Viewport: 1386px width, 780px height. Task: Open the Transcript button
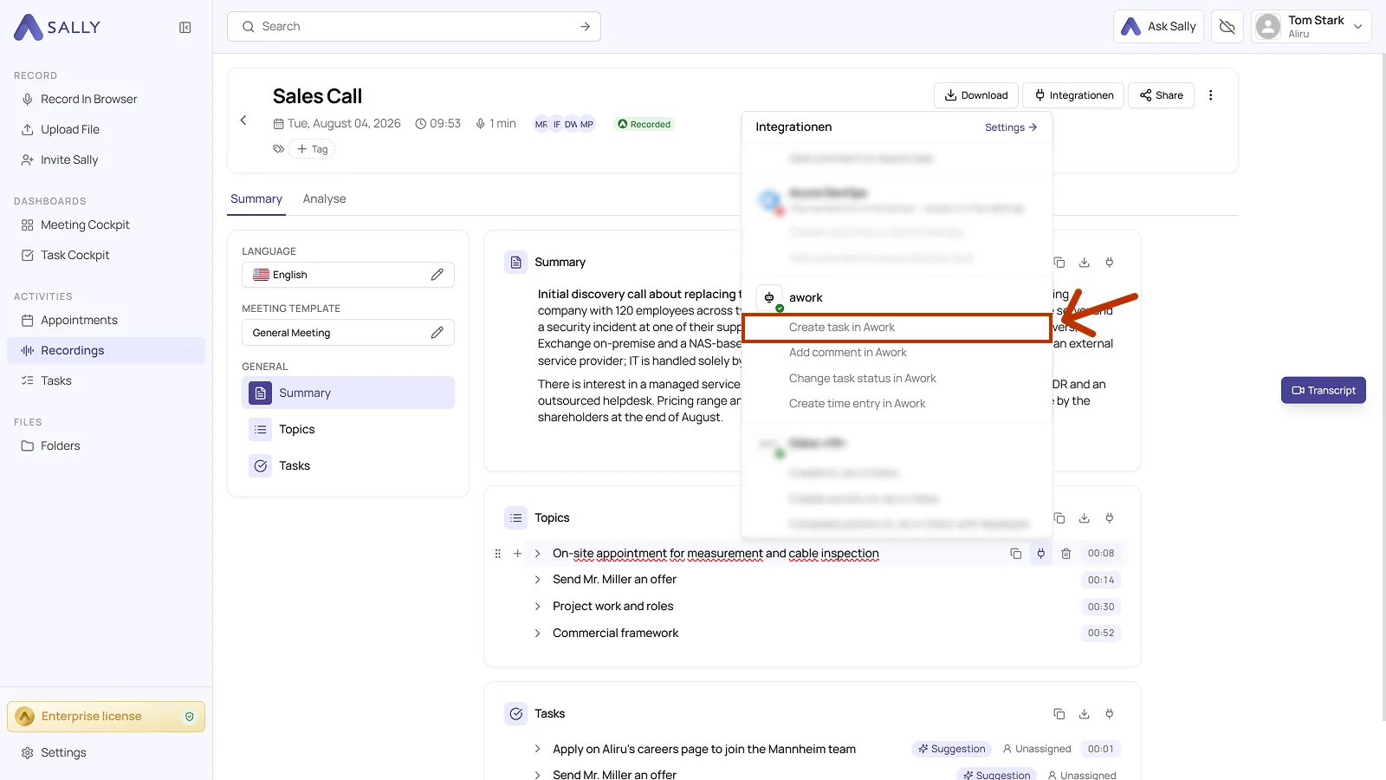pyautogui.click(x=1323, y=391)
